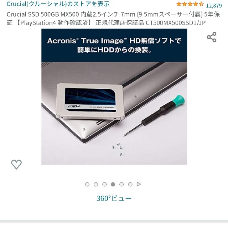
Task: Select the fifth image pagination dot
Action: click(121, 185)
